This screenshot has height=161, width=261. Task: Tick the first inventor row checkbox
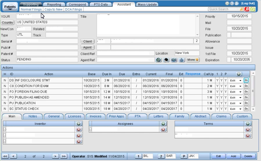tap(4, 129)
